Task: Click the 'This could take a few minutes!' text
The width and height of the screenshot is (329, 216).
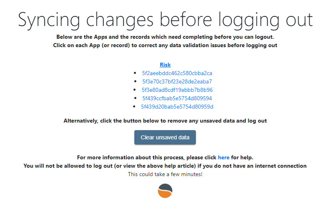Action: (x=165, y=174)
